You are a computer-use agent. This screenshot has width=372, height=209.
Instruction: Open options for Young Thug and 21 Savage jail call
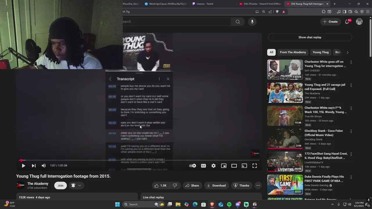(351, 85)
